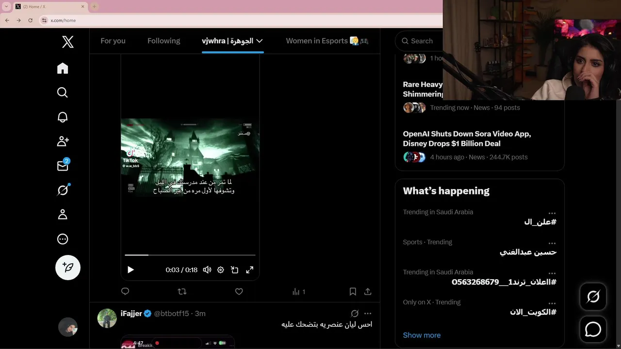Open trending topic حسين عبدالغني

(x=528, y=252)
